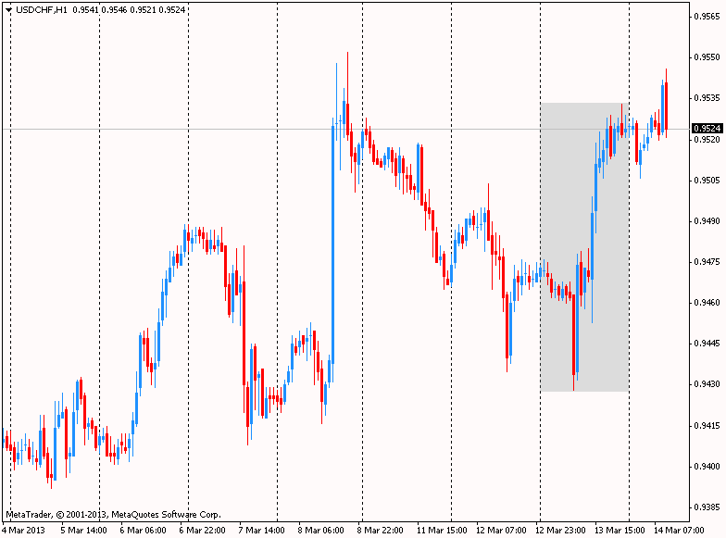726x538 pixels.
Task: Click the 4 Mar 2013 date label
Action: point(24,530)
